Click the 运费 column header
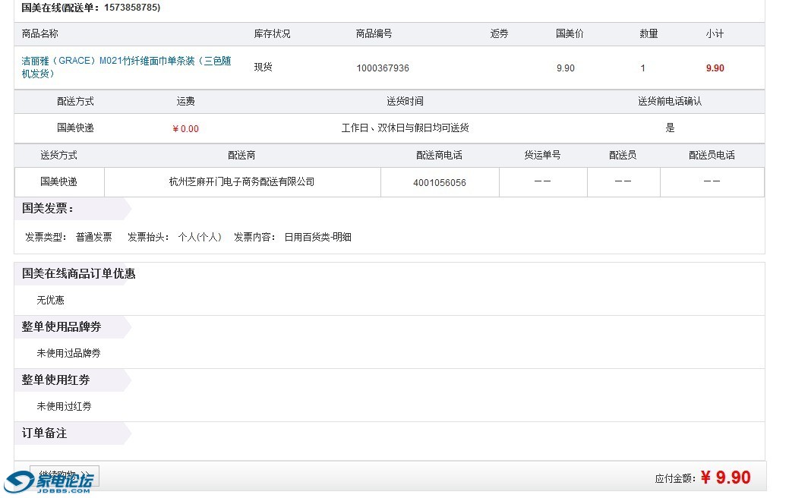 point(186,101)
